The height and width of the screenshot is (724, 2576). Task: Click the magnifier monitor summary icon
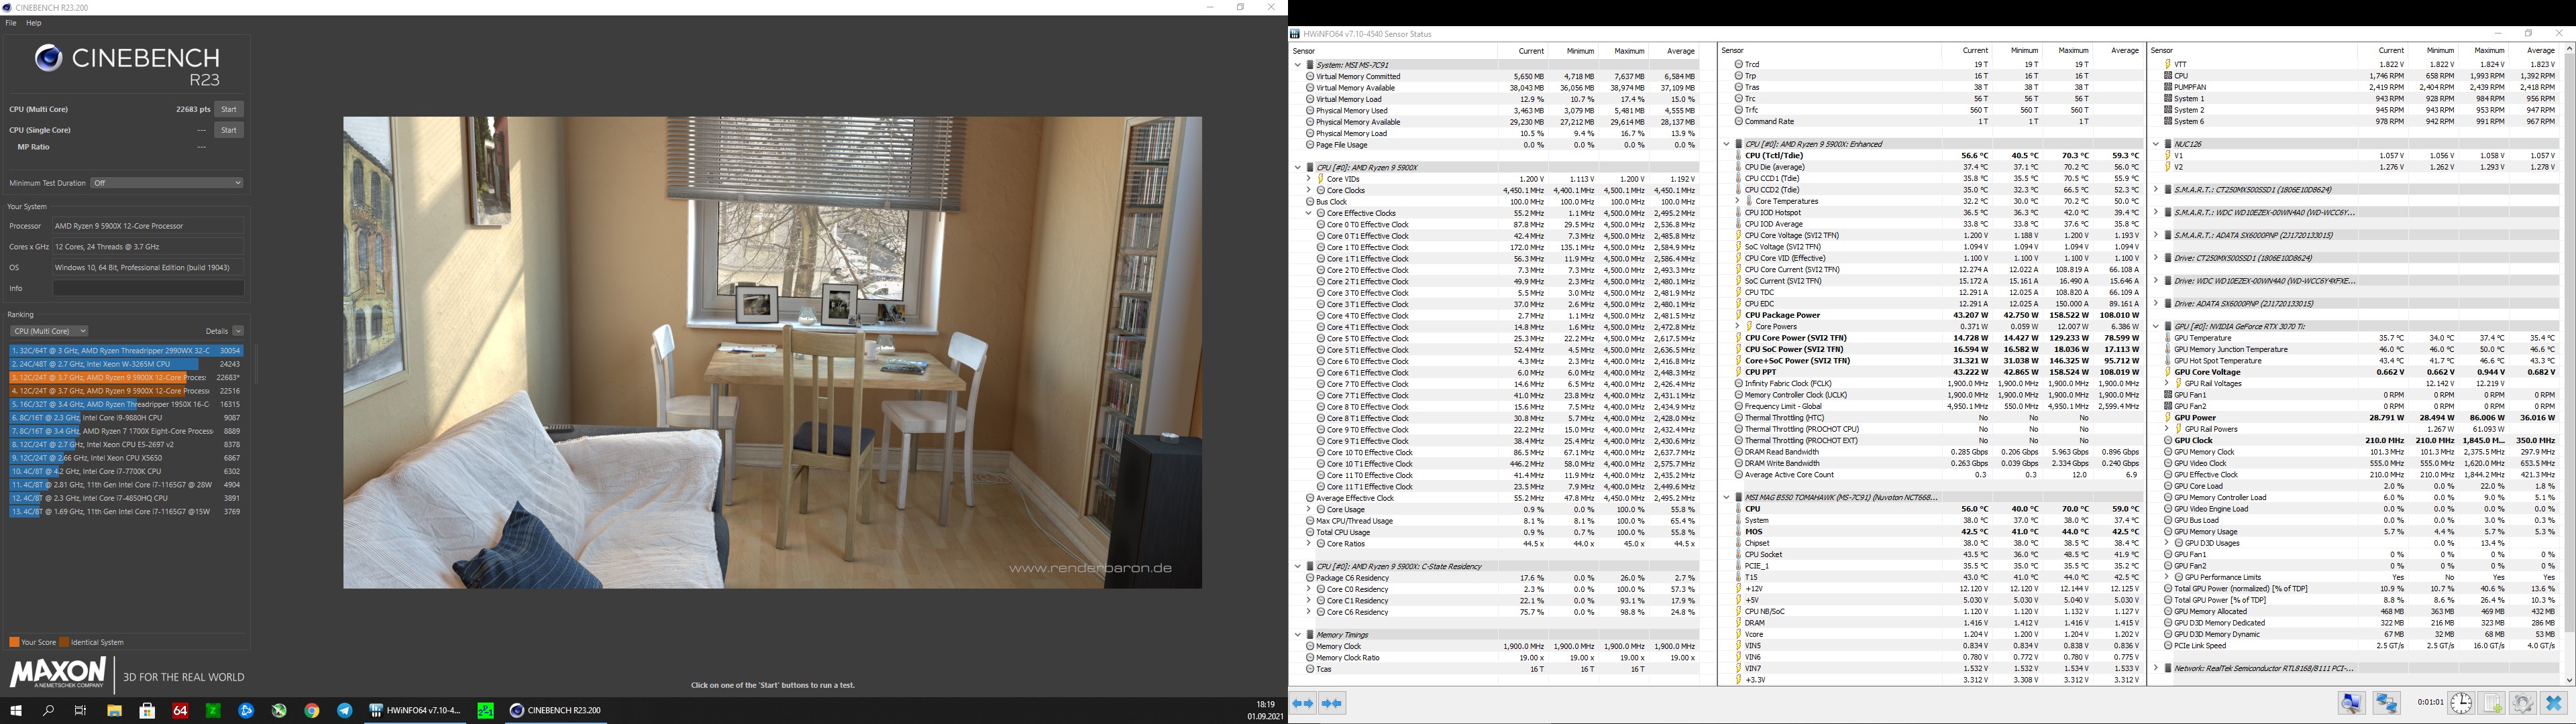[x=2352, y=704]
